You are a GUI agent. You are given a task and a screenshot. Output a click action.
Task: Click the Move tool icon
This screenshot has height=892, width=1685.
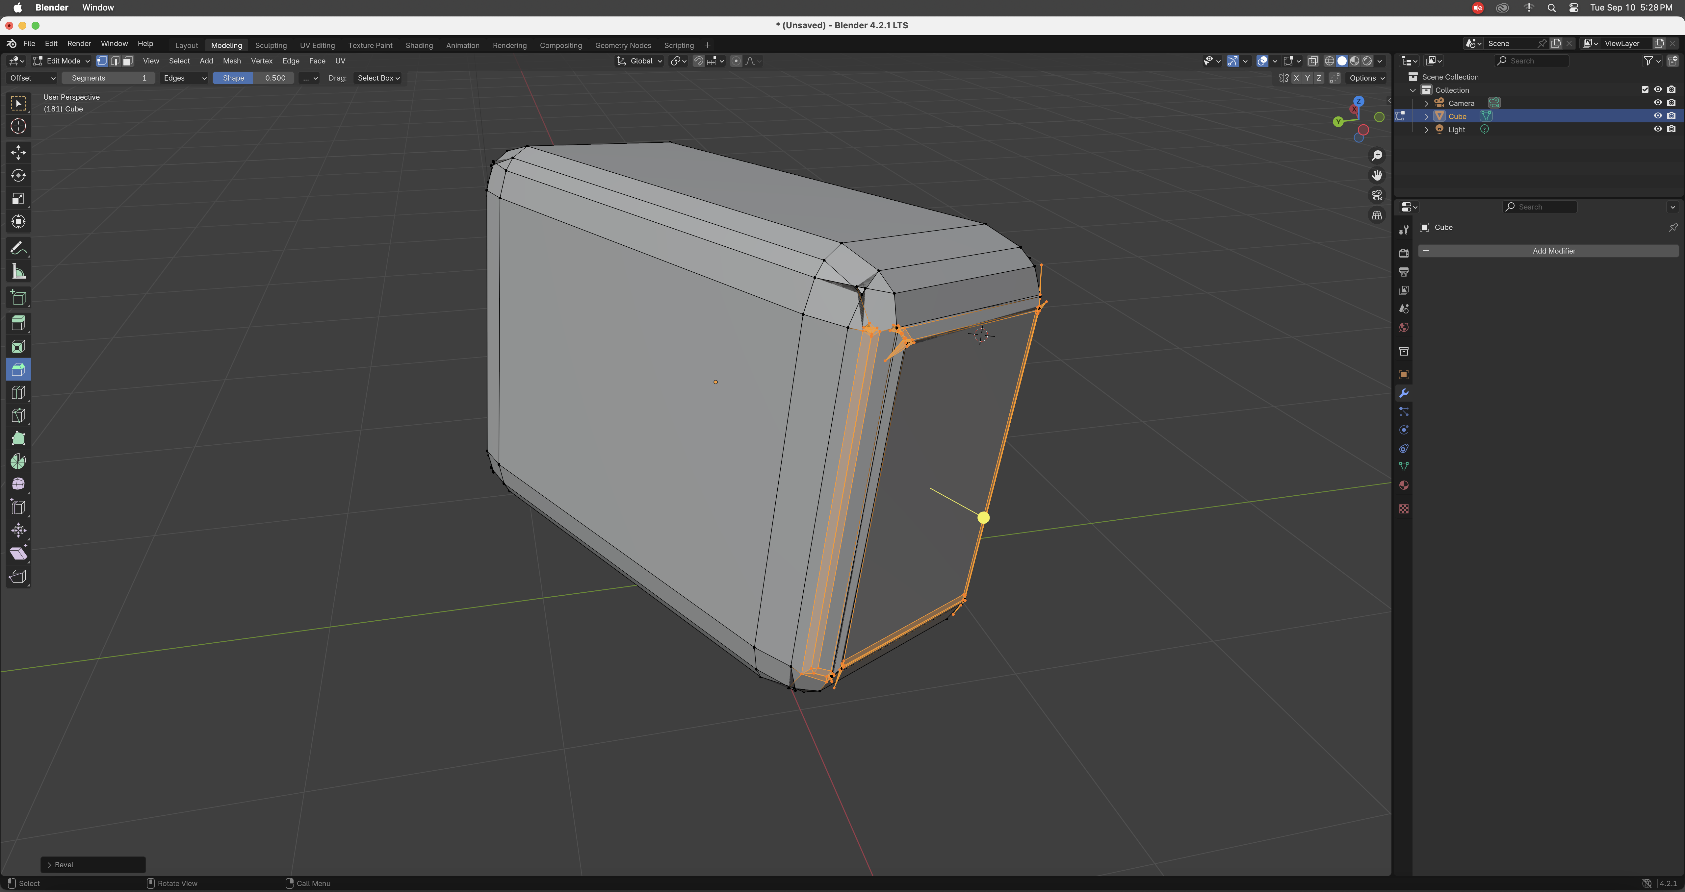point(18,152)
